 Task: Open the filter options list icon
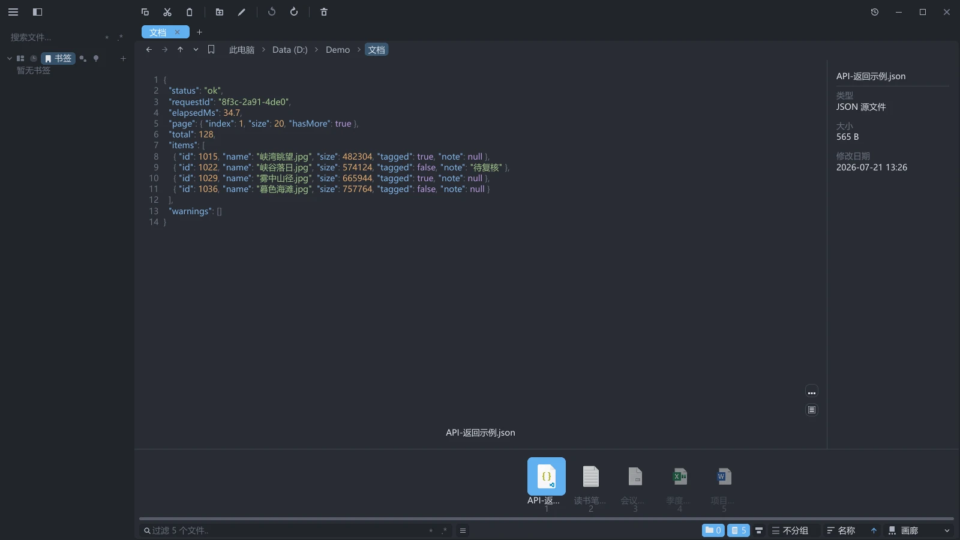click(463, 530)
